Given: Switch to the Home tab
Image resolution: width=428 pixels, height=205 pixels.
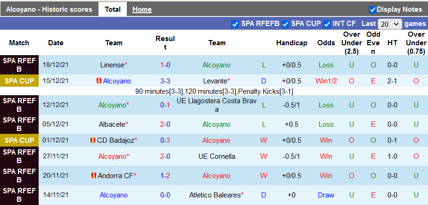Looking at the screenshot, I should pyautogui.click(x=142, y=9).
